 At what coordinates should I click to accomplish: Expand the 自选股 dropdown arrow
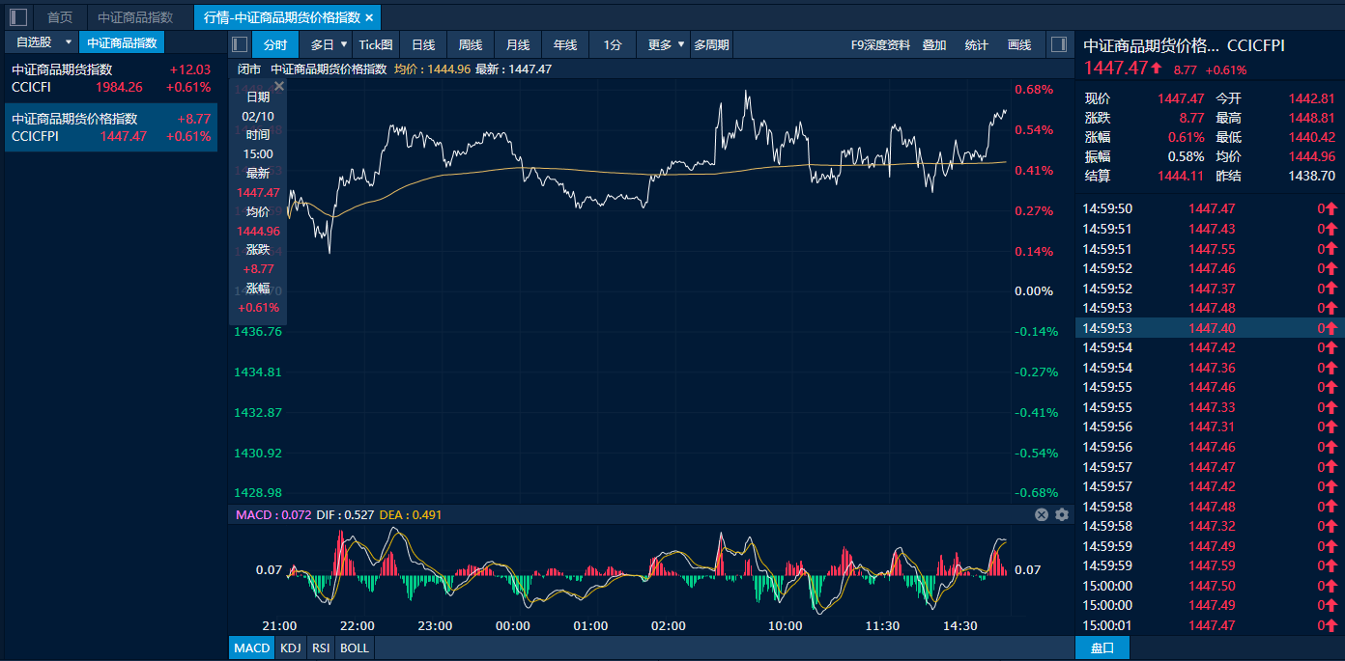(x=68, y=42)
